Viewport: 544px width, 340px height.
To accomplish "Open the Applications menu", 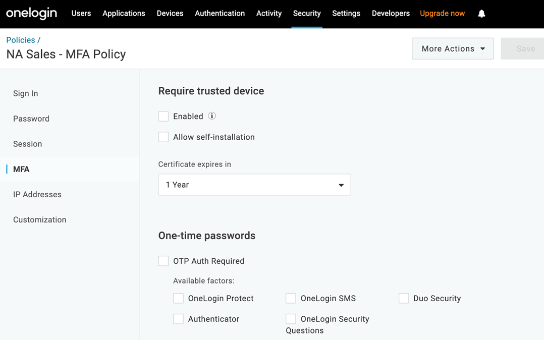I will tap(124, 13).
